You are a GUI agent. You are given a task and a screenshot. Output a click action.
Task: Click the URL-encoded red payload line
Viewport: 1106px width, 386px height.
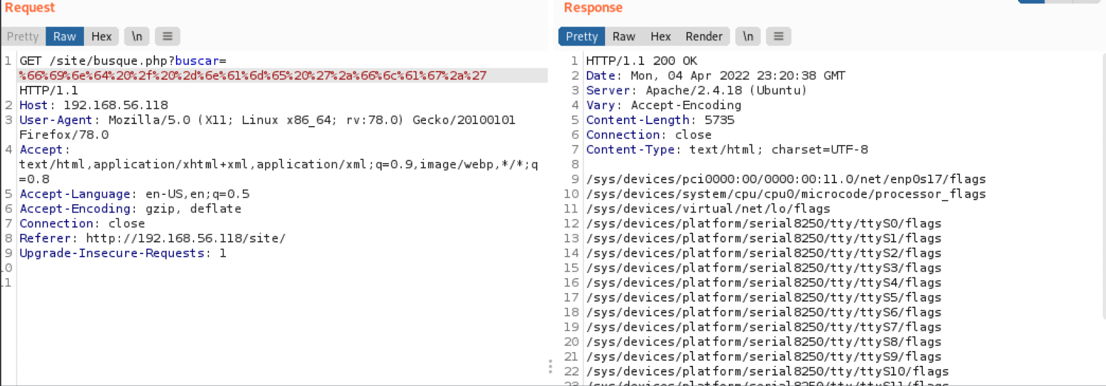[253, 76]
